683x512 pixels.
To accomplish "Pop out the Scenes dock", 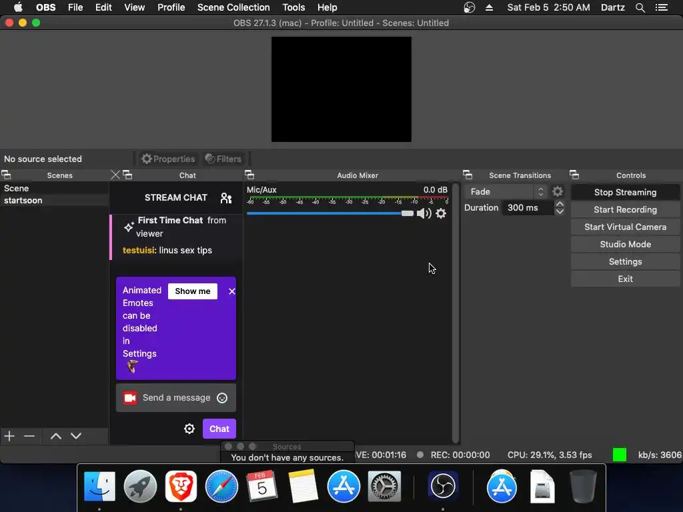I will click(6, 175).
